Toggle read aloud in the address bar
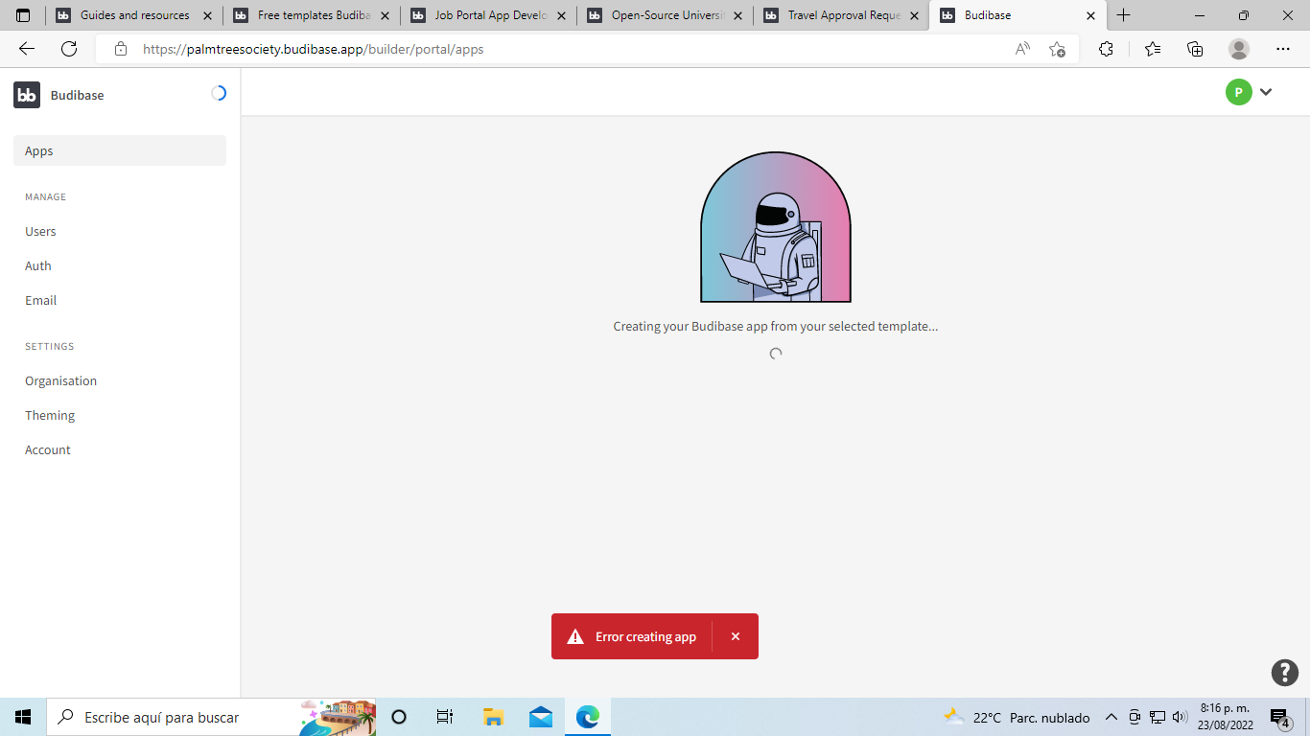The image size is (1310, 736). tap(1022, 49)
